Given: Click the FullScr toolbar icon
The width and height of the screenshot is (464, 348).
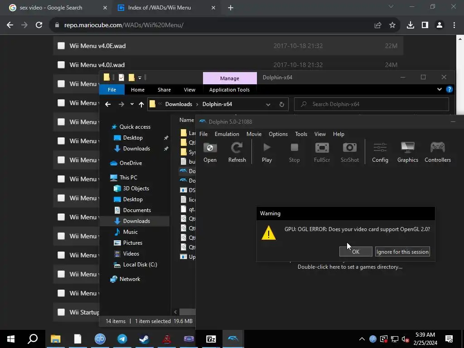Looking at the screenshot, I should tap(322, 152).
